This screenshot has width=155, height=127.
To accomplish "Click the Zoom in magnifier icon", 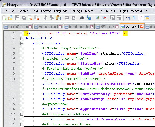I will coord(98,18).
